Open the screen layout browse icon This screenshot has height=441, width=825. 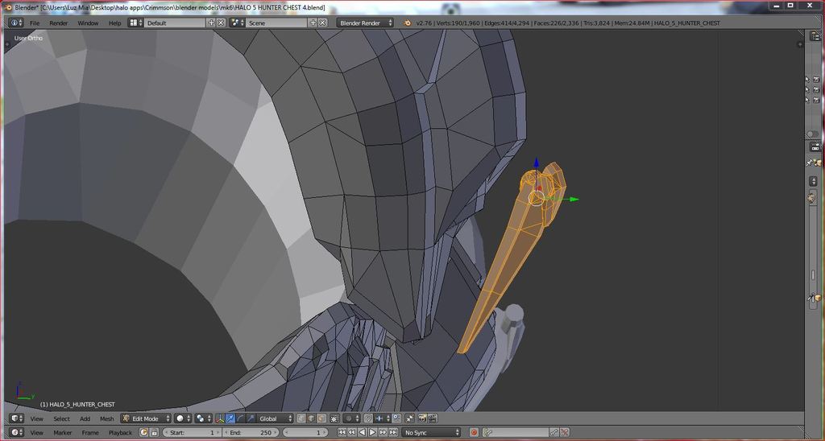[x=136, y=23]
